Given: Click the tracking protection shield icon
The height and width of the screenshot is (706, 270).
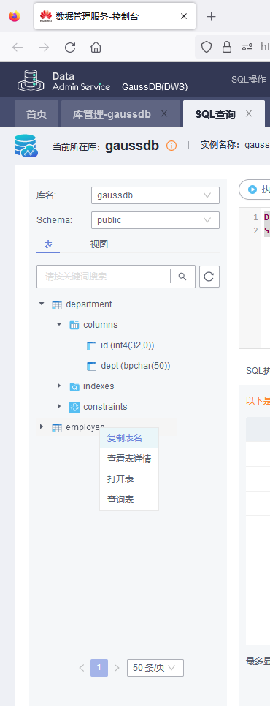Looking at the screenshot, I should coord(207,47).
